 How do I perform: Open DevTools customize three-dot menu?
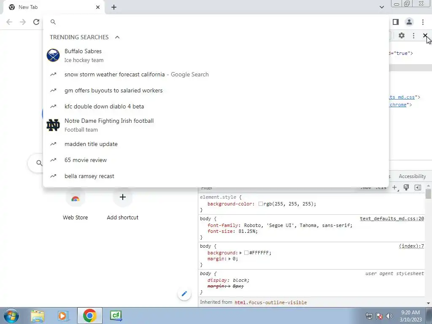point(413,35)
